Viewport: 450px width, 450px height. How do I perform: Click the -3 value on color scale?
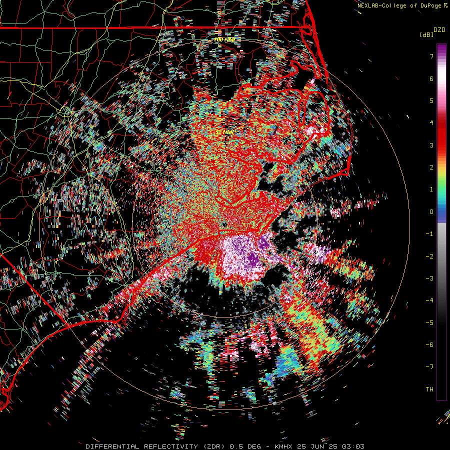tap(429, 278)
